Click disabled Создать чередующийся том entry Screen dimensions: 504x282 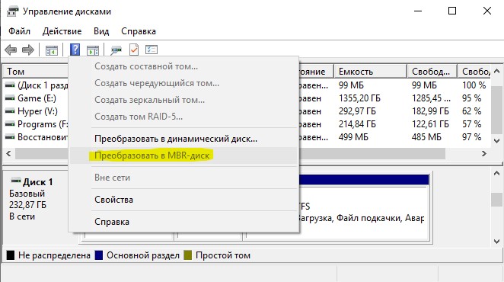(183, 83)
